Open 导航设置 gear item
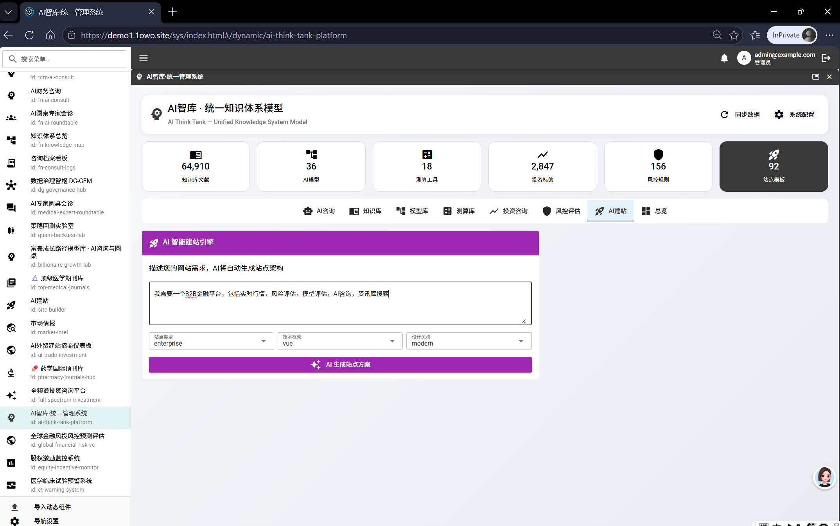 point(65,521)
